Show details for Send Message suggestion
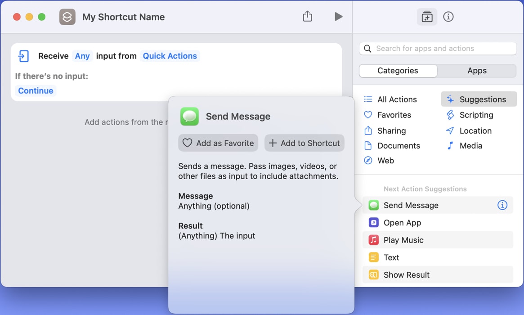The height and width of the screenshot is (315, 524). [503, 205]
